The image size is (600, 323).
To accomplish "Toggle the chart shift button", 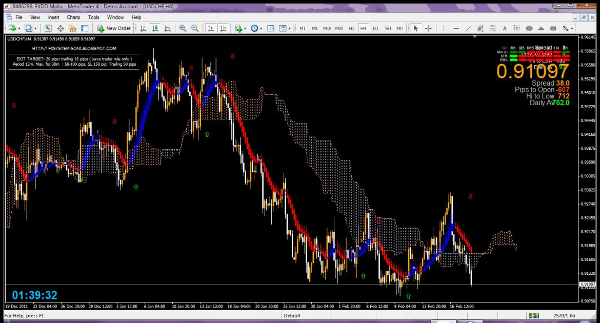I will pos(223,28).
